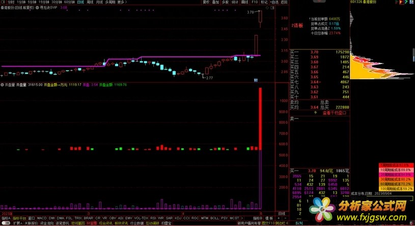Apply the DMA indicator
Viewport: 415px width, 226px height.
click(x=61, y=218)
